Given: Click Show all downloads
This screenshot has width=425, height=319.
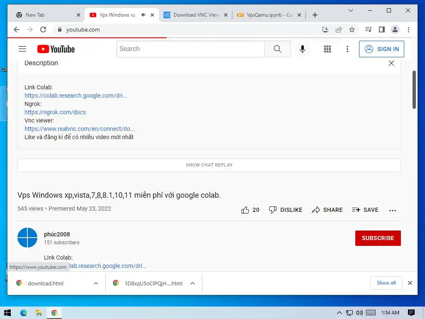Looking at the screenshot, I should (x=386, y=283).
